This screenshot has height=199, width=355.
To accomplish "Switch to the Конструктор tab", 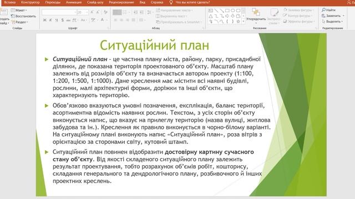I will coord(31,2).
